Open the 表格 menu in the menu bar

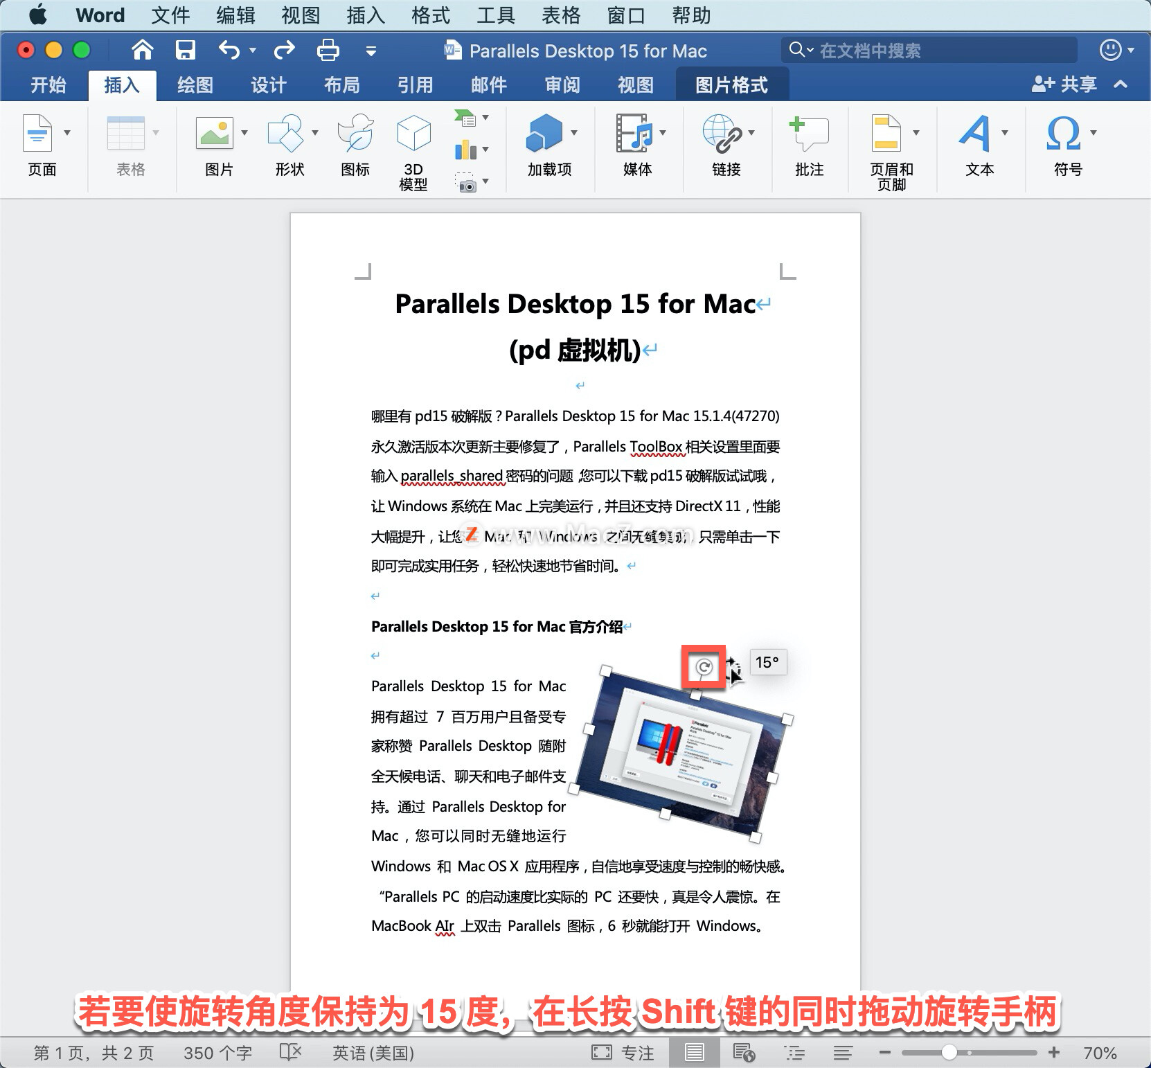560,15
